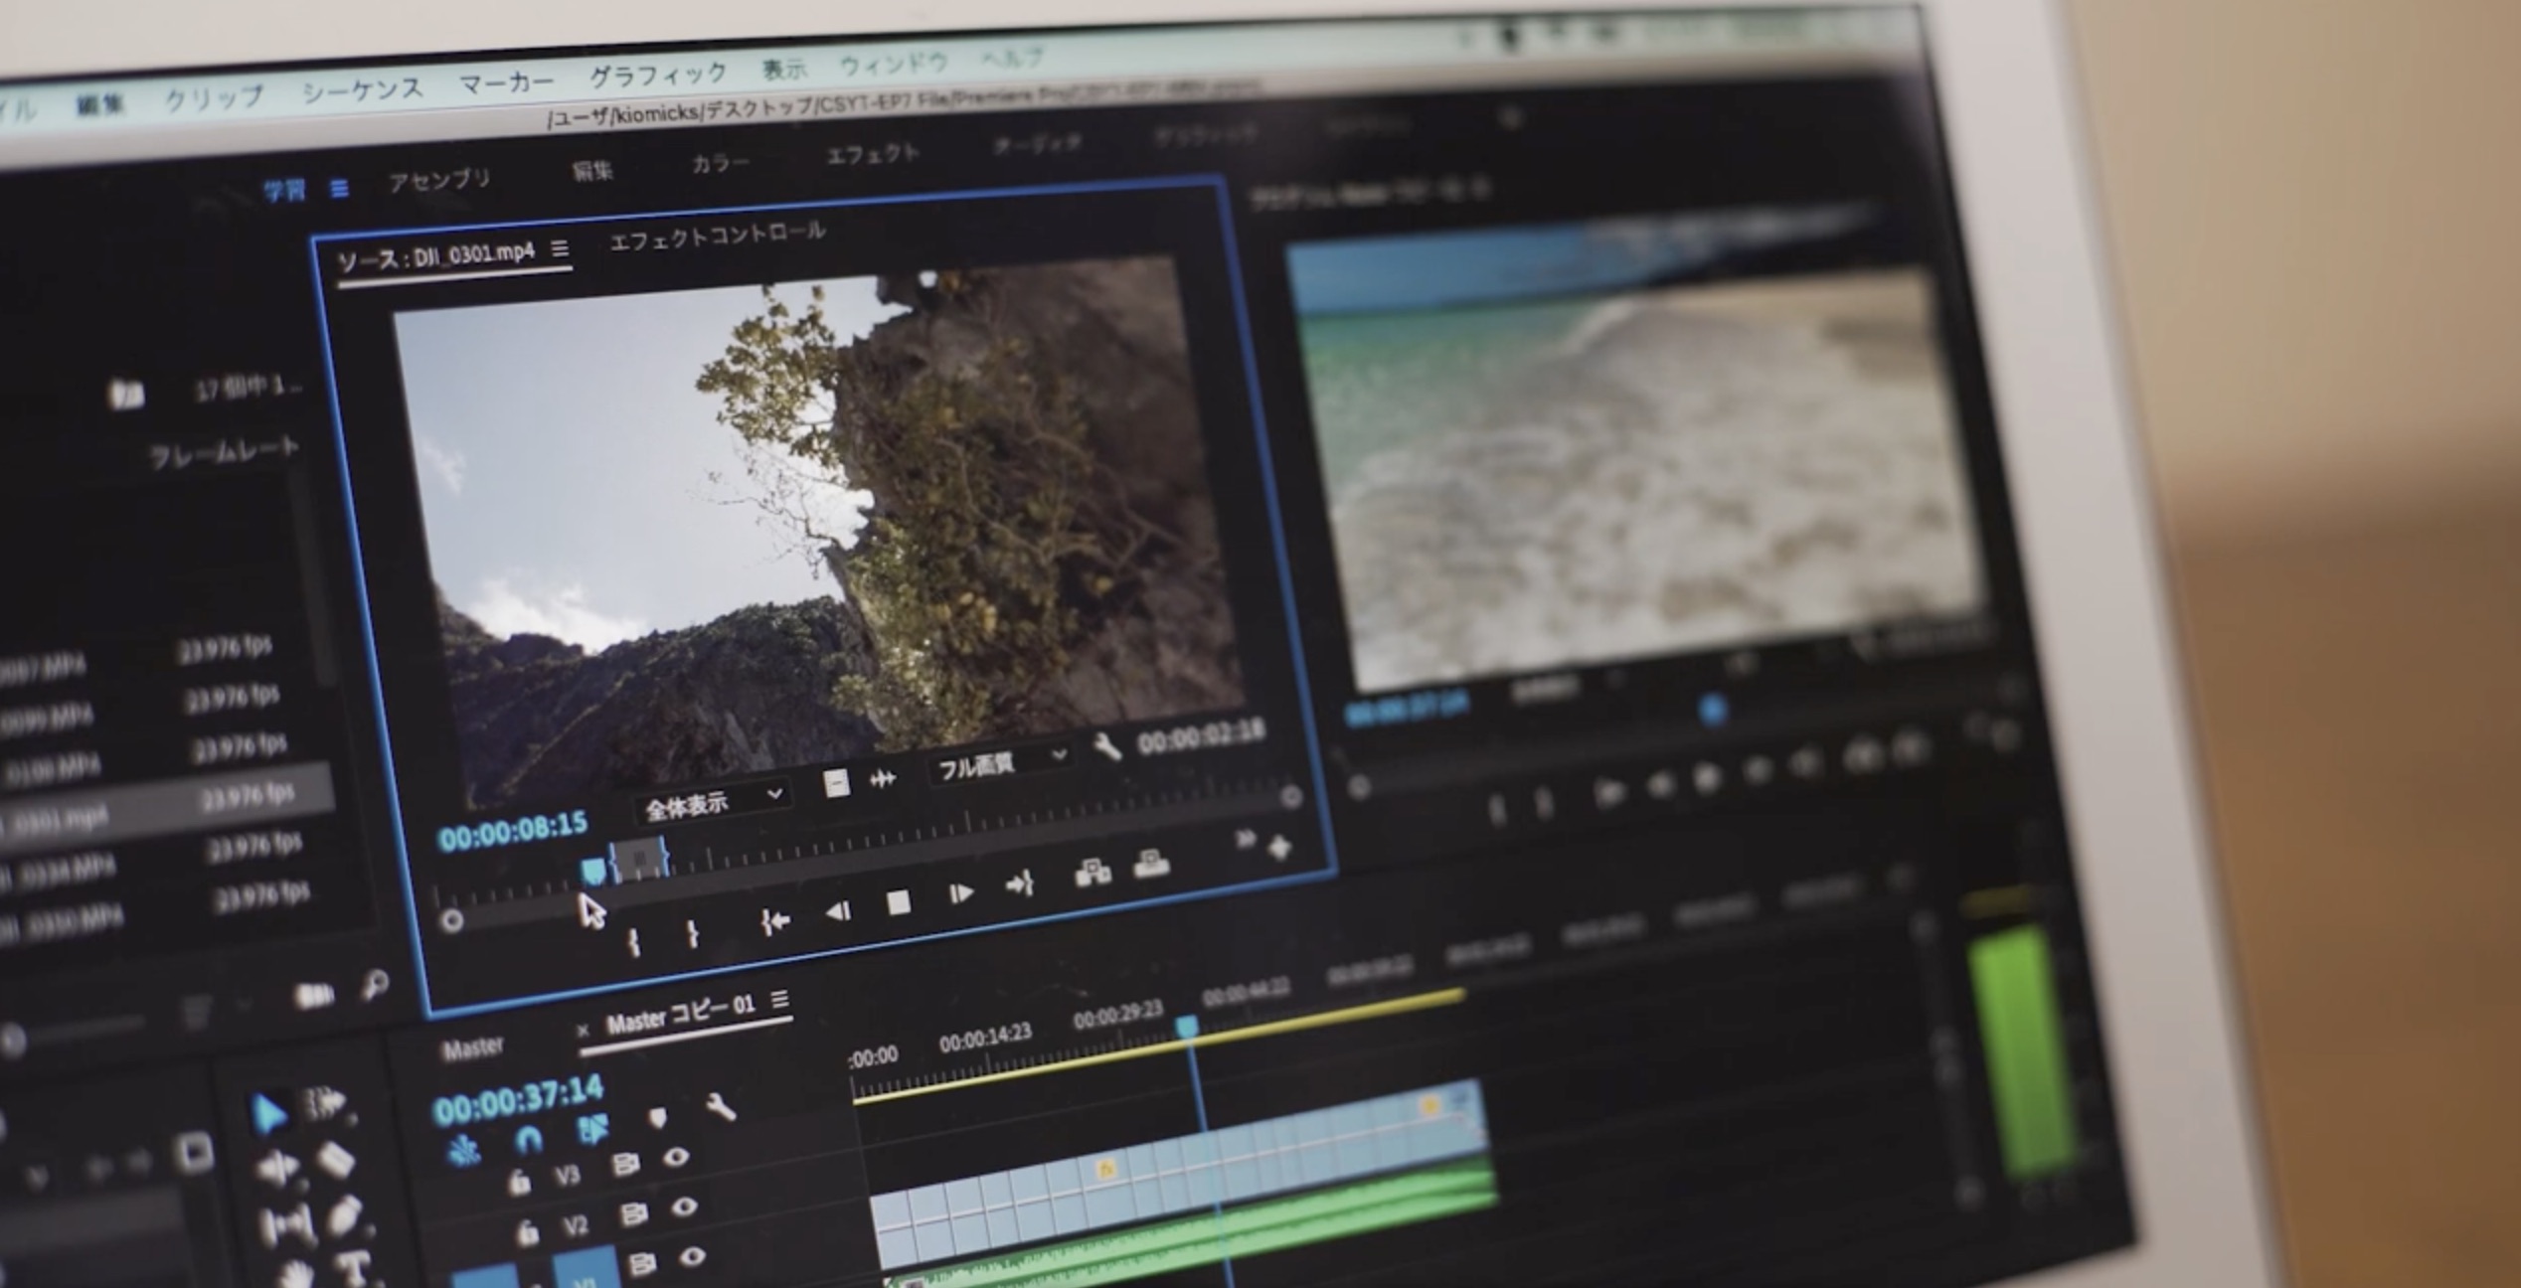Click the Source monitor timecode 00:00:08:15
Viewport: 2521px width, 1288px height.
pos(513,832)
